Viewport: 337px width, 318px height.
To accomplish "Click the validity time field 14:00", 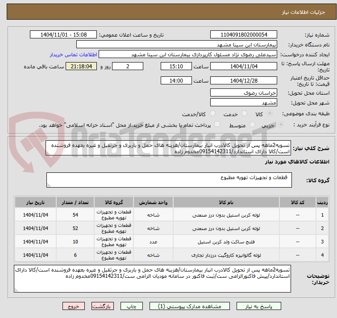I will 176,80.
